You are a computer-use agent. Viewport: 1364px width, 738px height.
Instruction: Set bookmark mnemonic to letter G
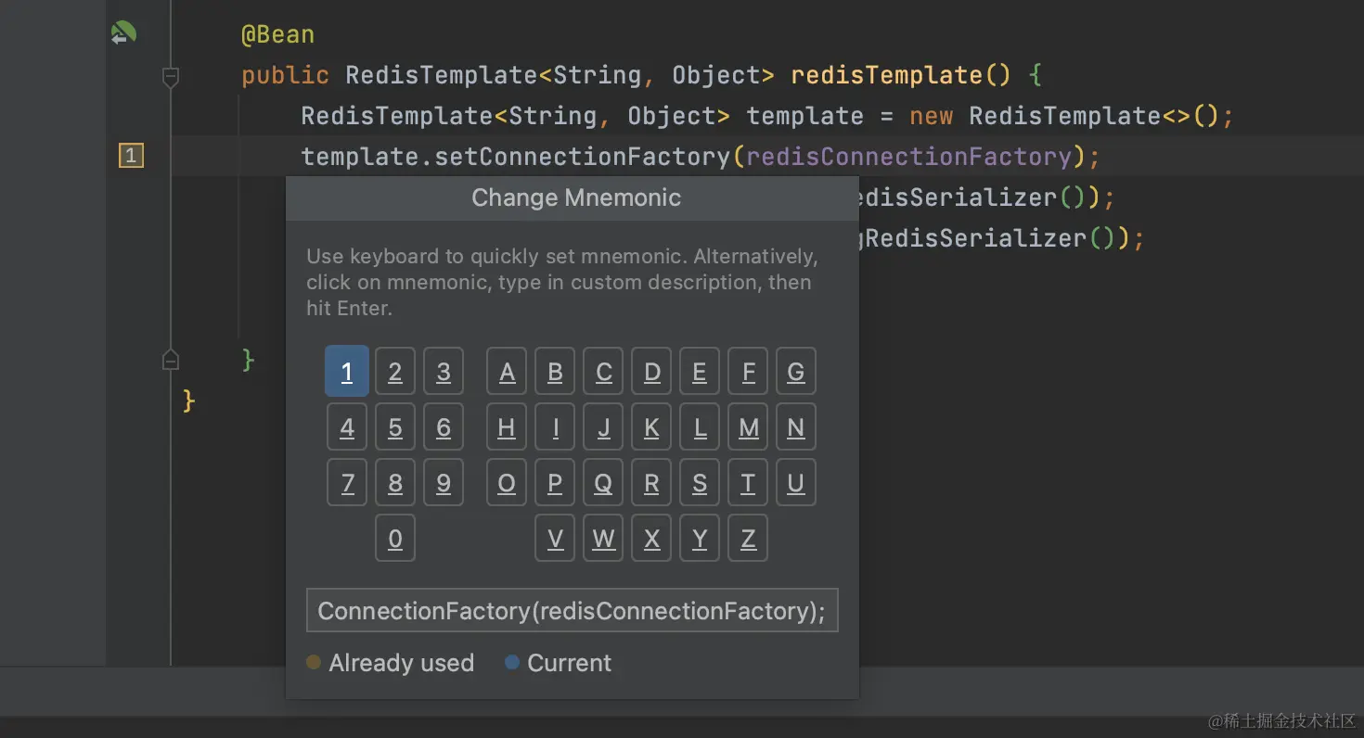coord(796,371)
